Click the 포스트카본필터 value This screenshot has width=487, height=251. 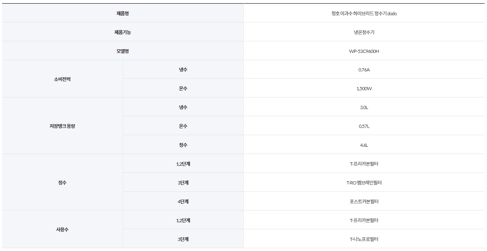[364, 202]
